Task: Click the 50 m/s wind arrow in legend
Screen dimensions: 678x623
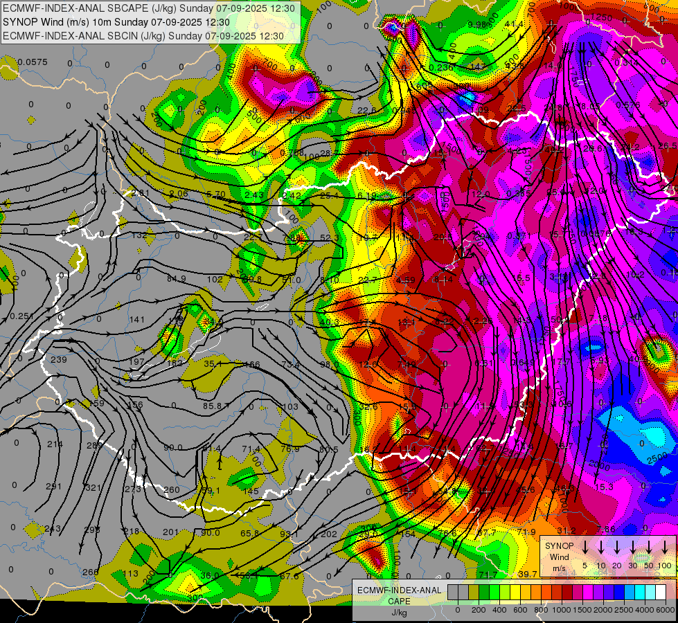Action: point(649,548)
